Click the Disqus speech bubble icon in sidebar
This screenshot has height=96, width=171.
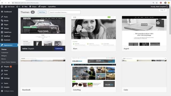coord(2,28)
